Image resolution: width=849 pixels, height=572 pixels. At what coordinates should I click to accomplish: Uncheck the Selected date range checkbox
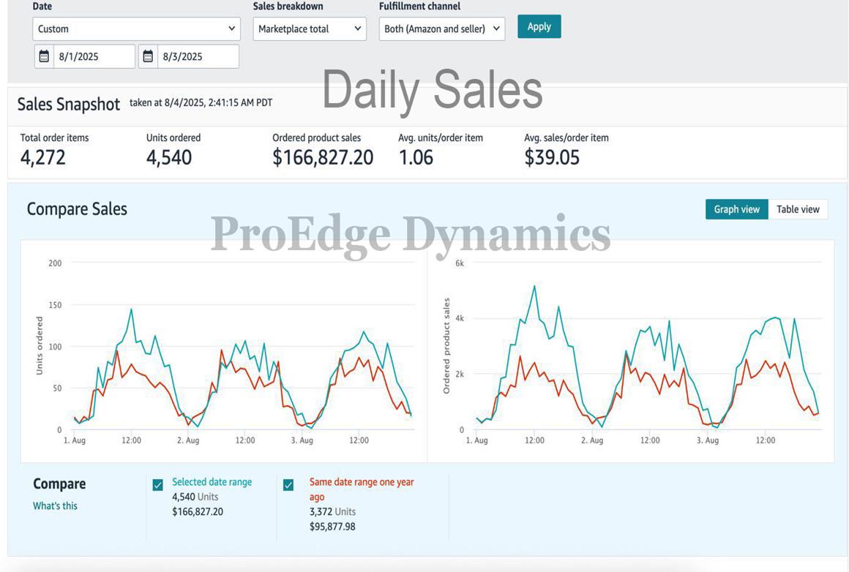coord(157,485)
